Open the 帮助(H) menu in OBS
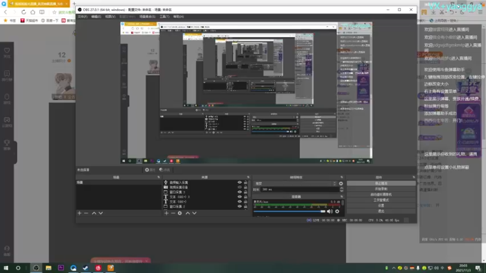Image resolution: width=486 pixels, height=273 pixels. (179, 17)
